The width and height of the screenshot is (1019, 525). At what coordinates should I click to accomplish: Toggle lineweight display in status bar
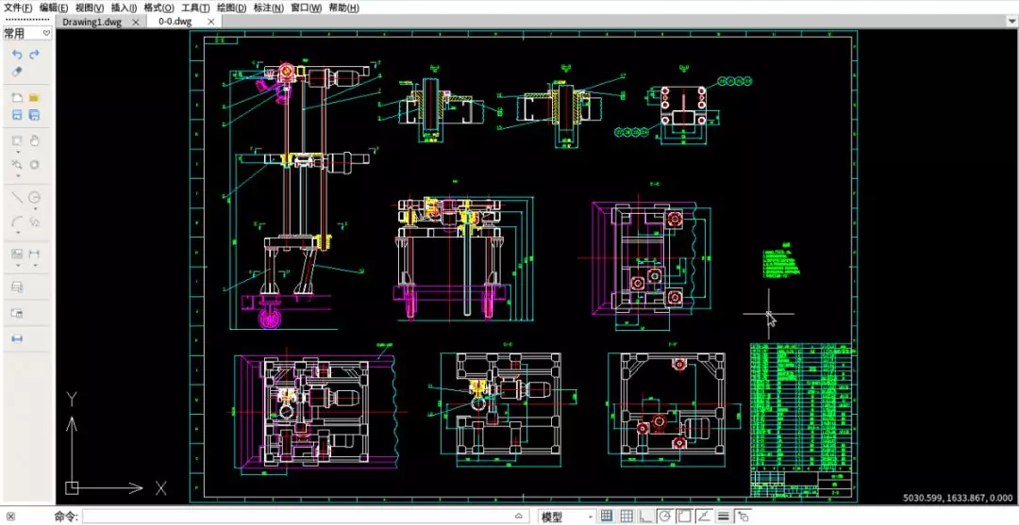[x=723, y=517]
